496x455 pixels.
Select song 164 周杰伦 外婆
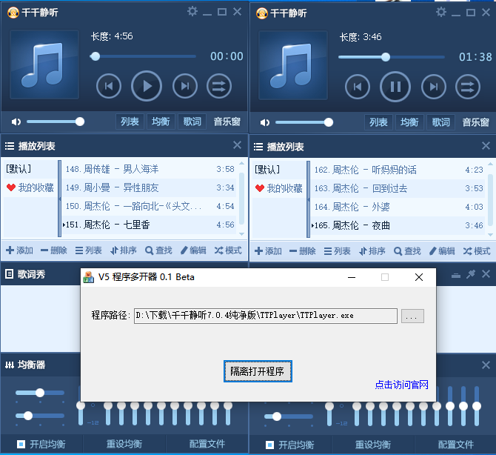tap(398, 207)
